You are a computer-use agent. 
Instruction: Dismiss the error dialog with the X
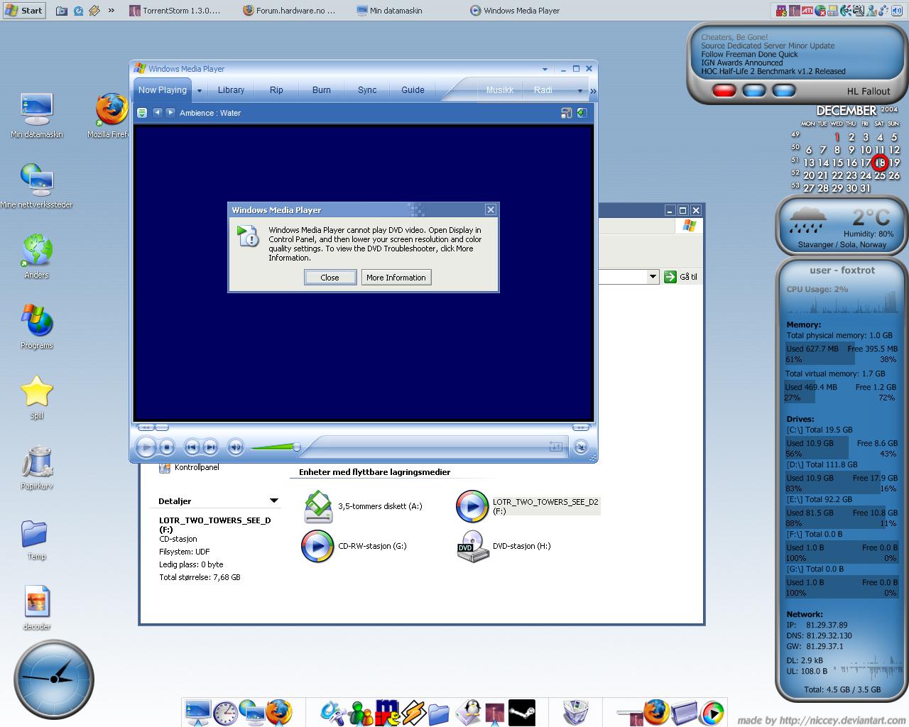pos(490,209)
